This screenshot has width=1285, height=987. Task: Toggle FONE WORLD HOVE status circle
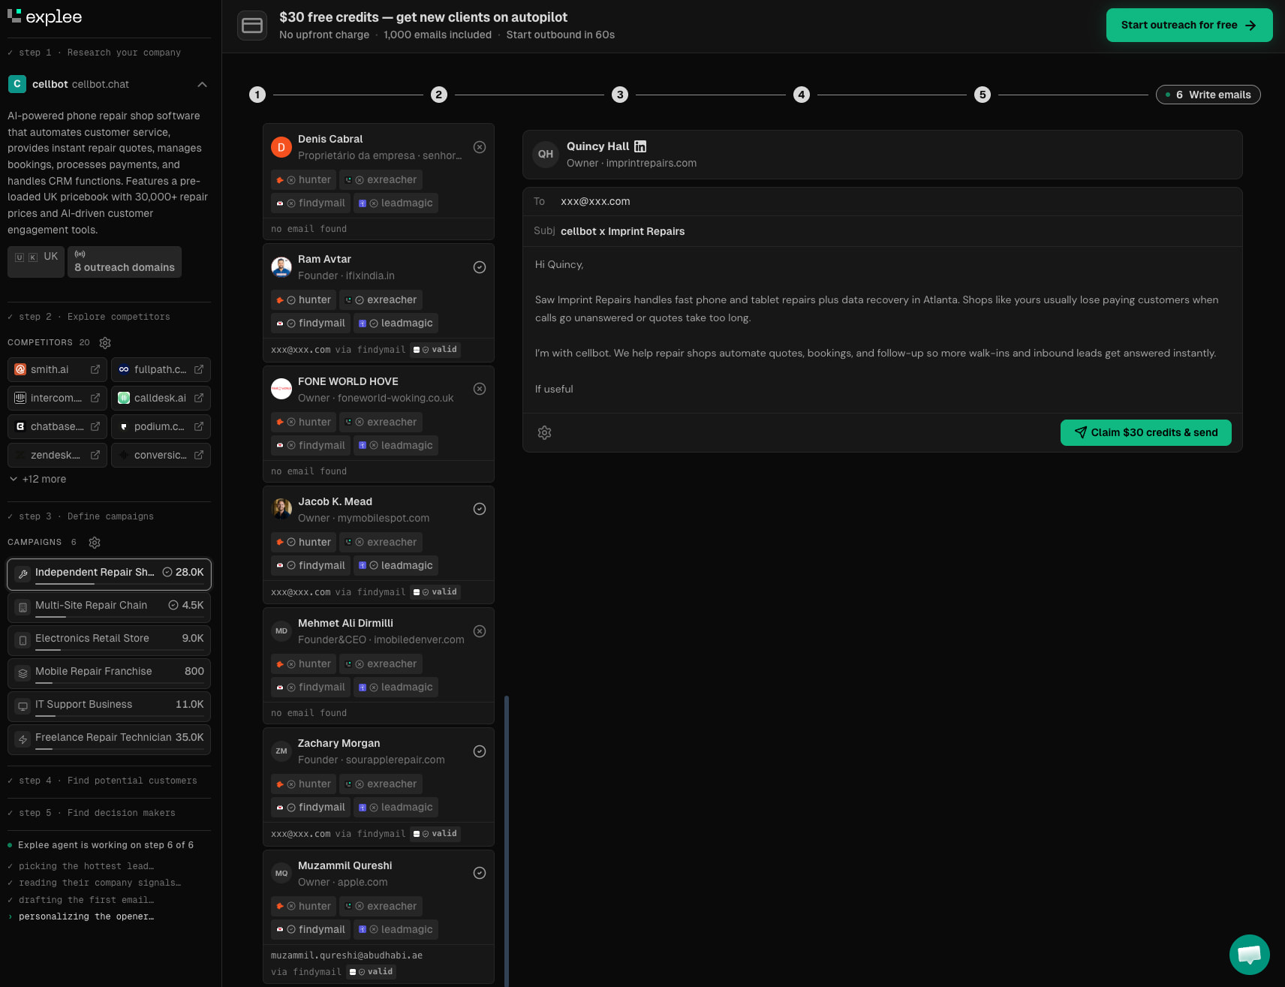tap(480, 389)
